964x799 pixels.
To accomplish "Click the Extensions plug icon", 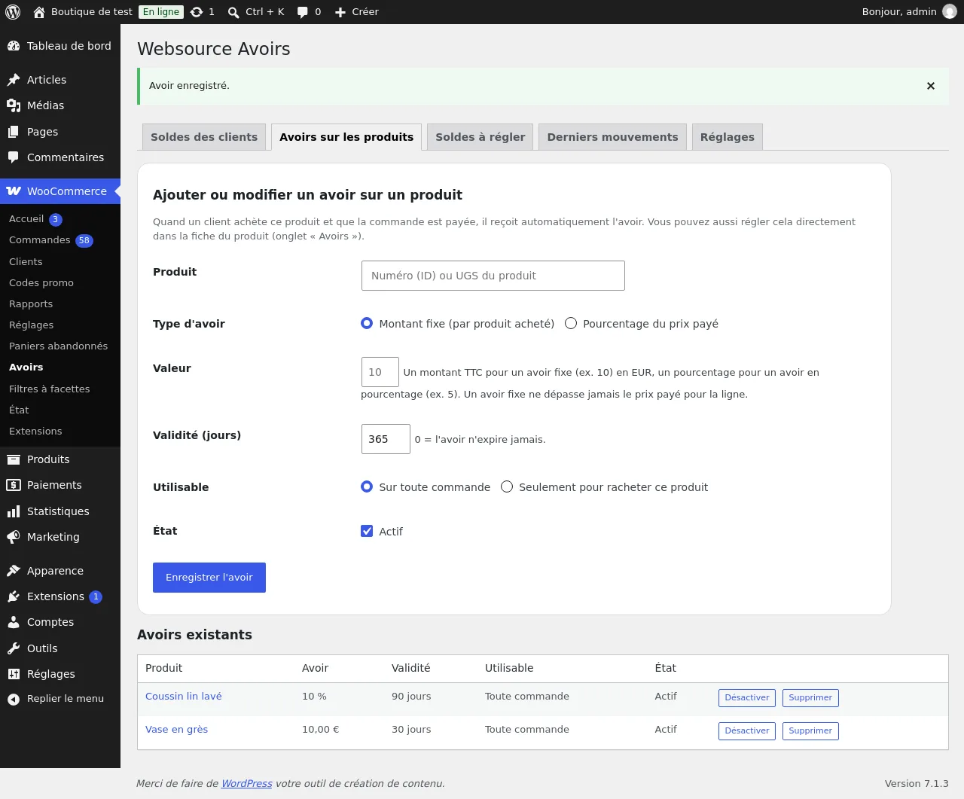I will pos(14,596).
